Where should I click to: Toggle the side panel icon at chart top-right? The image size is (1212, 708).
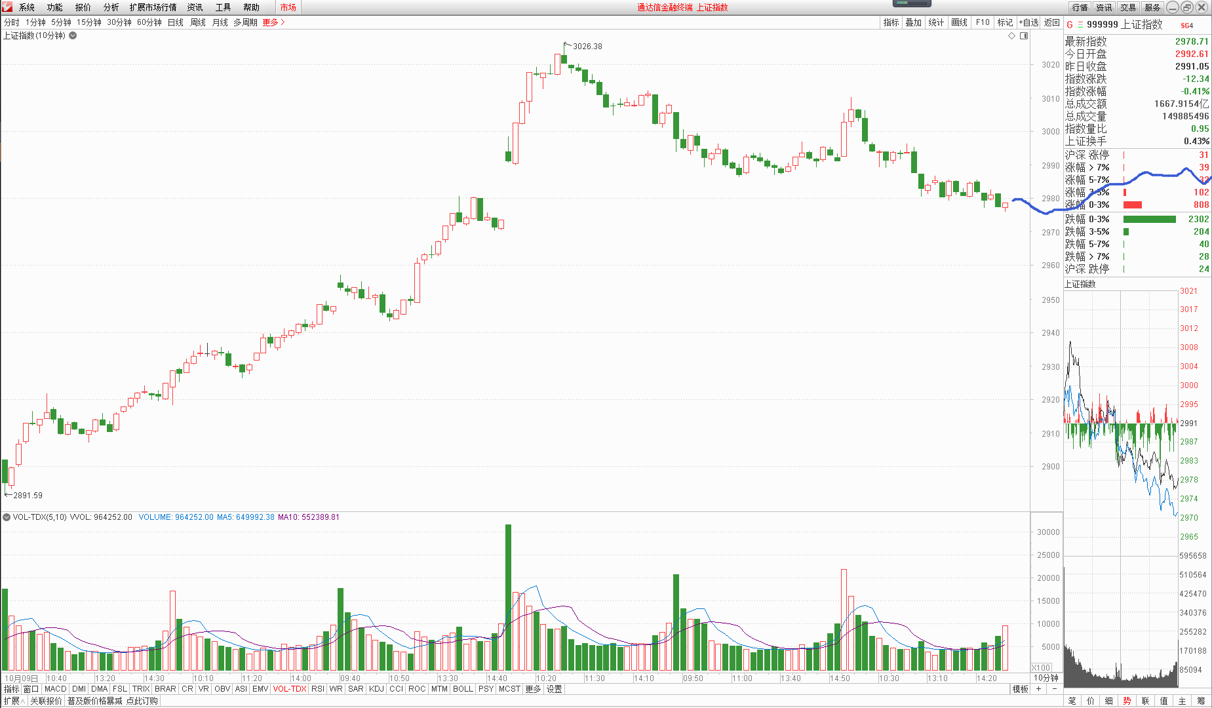coord(1024,36)
